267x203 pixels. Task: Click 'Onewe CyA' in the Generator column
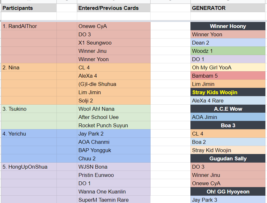point(228,183)
